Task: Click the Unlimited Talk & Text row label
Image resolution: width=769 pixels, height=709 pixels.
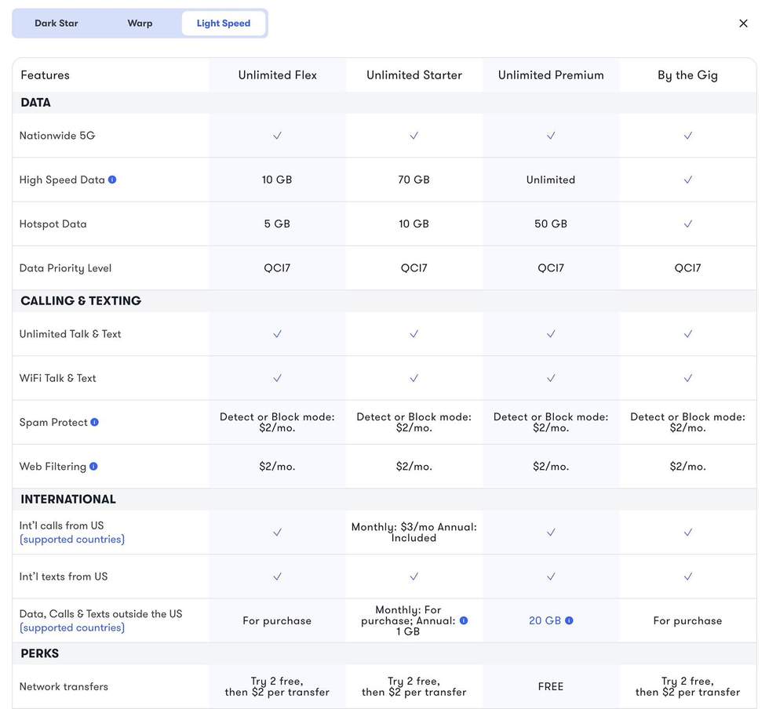Action: 70,334
